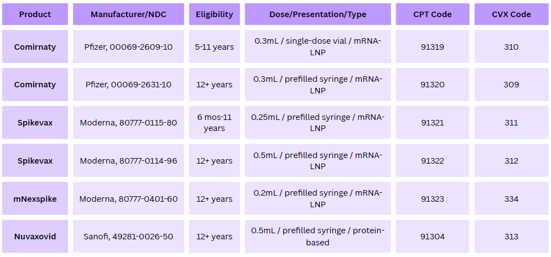551x257 pixels.
Task: Click the Dose/Presentation/Type header cell
Action: [318, 14]
